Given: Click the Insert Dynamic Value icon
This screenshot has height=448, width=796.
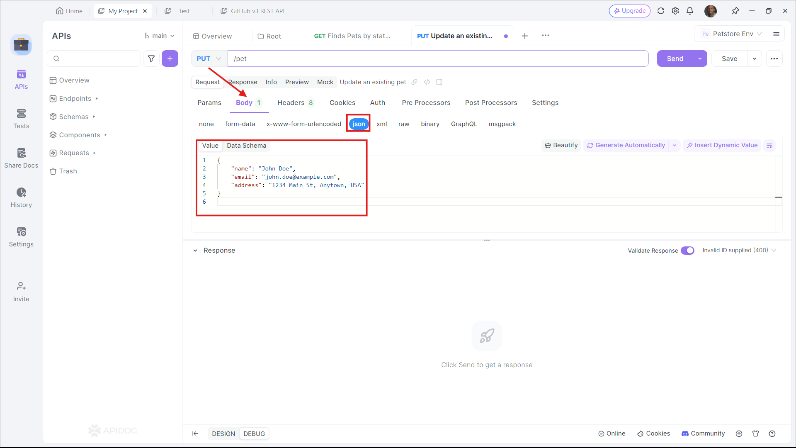Looking at the screenshot, I should [690, 145].
